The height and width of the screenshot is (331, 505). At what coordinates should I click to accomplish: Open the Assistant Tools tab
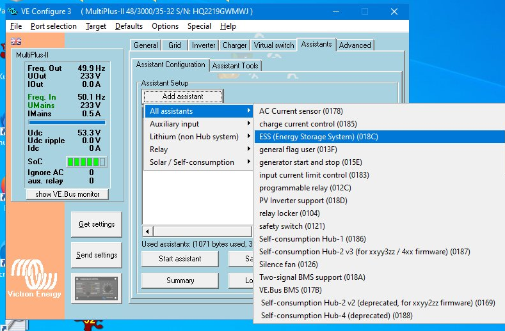click(235, 66)
